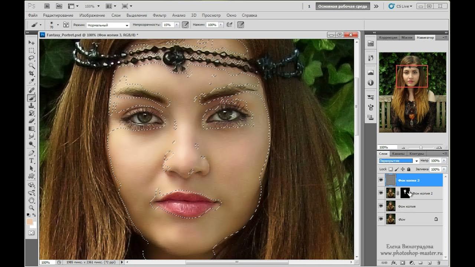The height and width of the screenshot is (267, 475).
Task: Toggle tablet pressure for size
Action: pos(240,25)
